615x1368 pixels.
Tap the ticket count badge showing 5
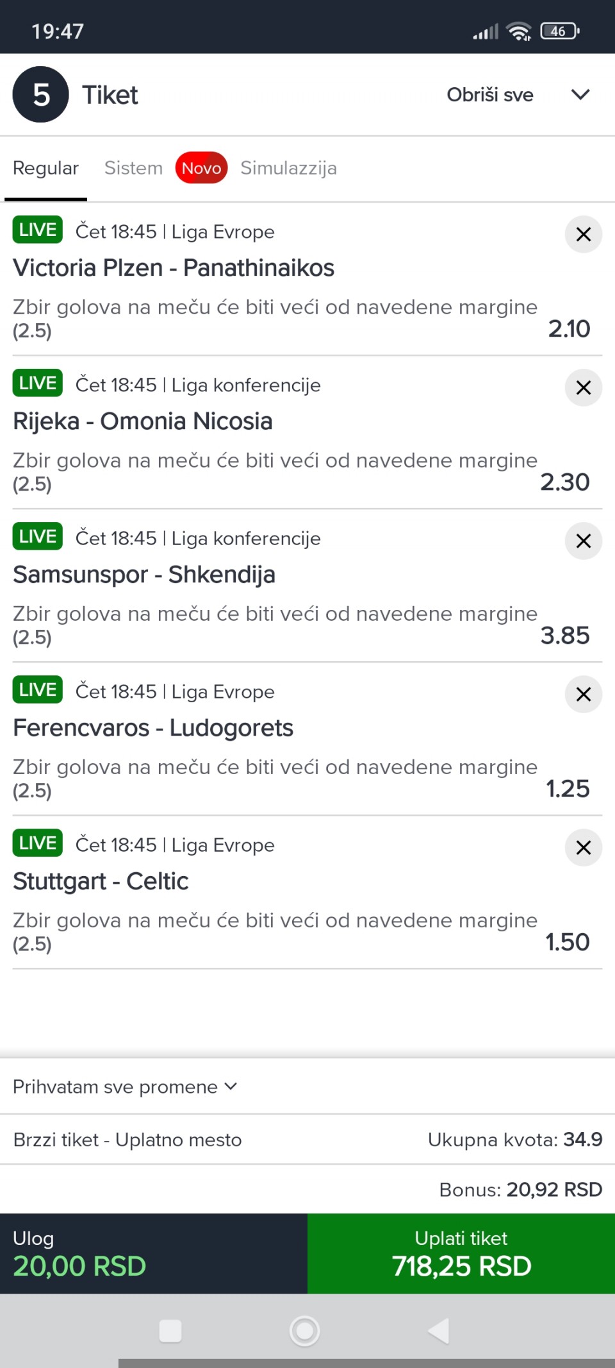(x=41, y=95)
